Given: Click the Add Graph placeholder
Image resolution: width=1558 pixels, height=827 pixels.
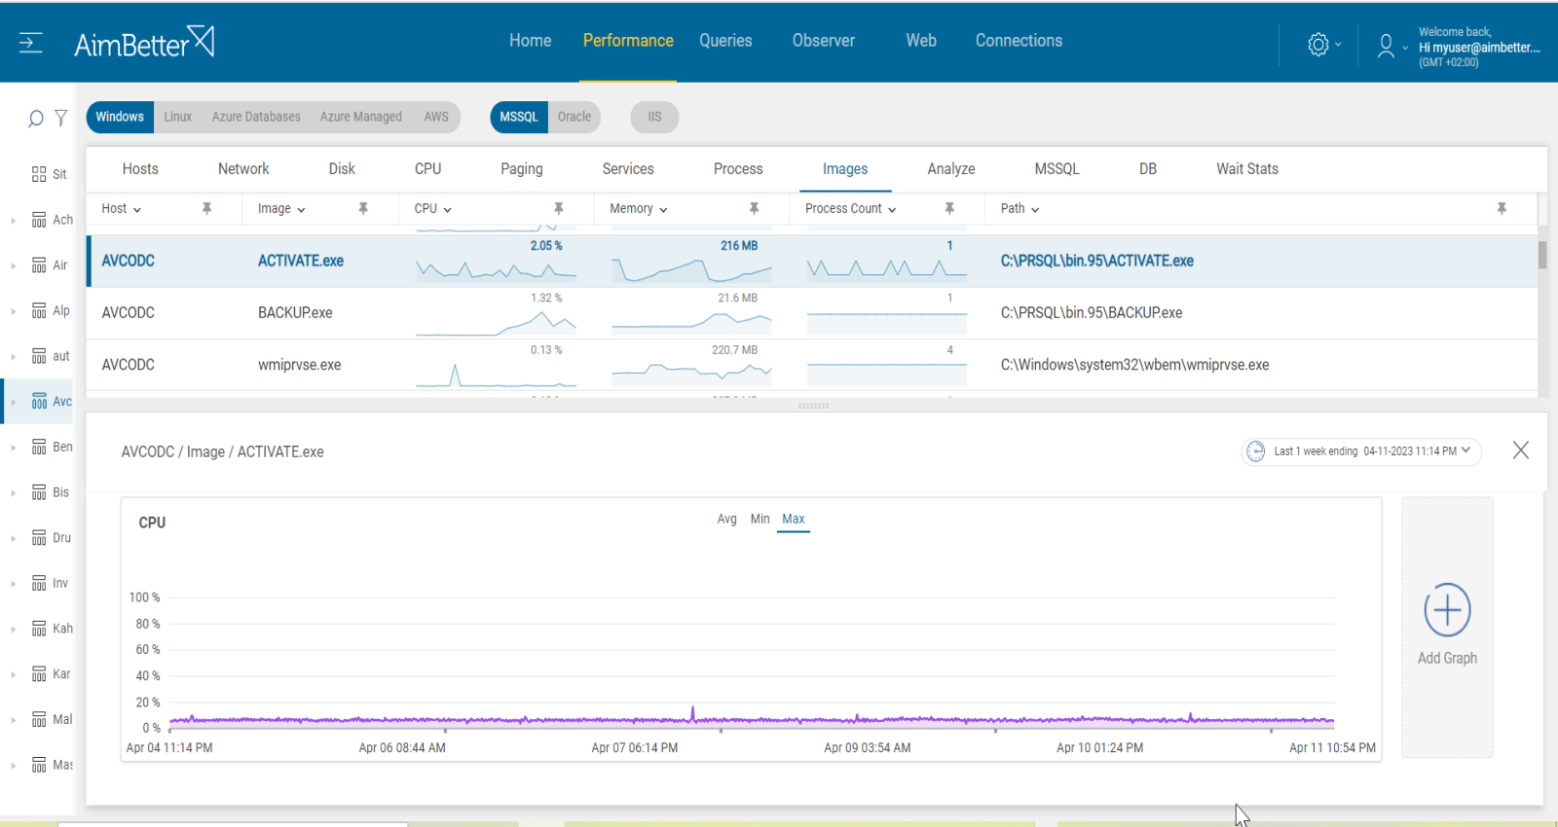Looking at the screenshot, I should coord(1447,627).
